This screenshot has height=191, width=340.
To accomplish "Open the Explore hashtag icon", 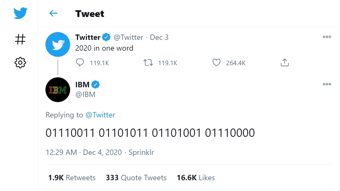I will point(20,39).
